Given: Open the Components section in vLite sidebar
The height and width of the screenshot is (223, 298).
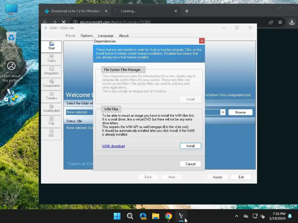Looking at the screenshot, I should click(51, 84).
